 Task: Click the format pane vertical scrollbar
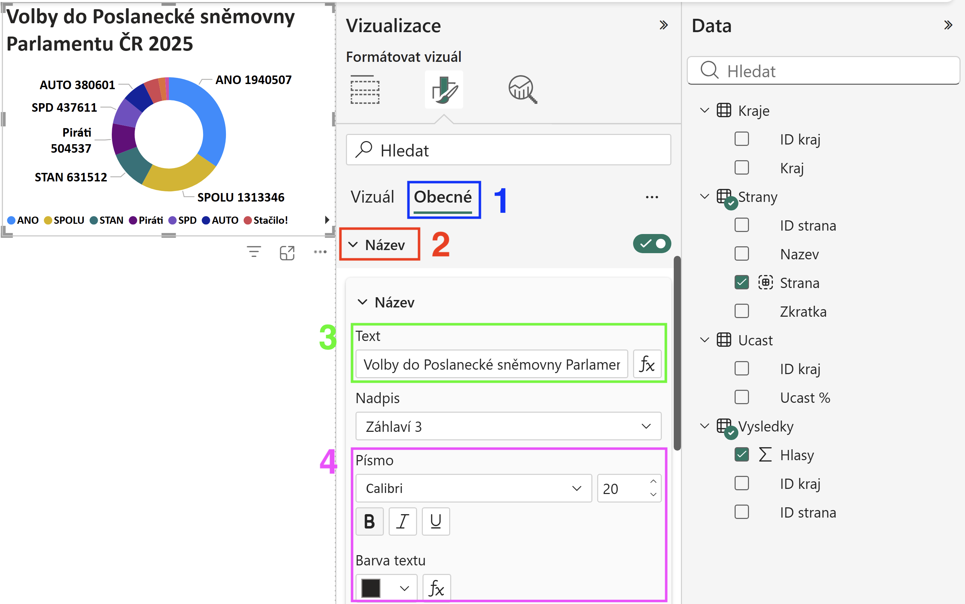(x=677, y=354)
